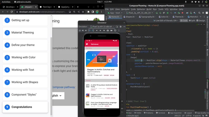
Task: Switch editor to Code view
Action: click(x=184, y=20)
